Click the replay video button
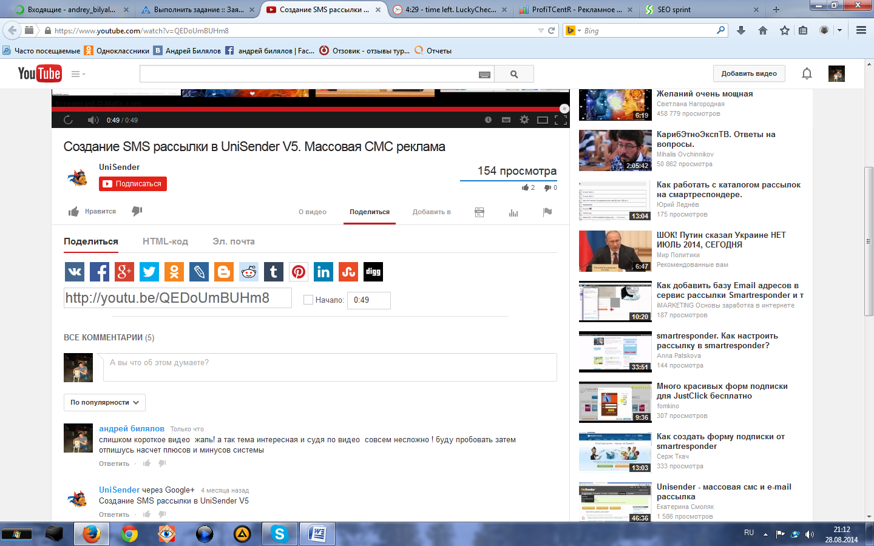The height and width of the screenshot is (546, 874). (x=68, y=120)
